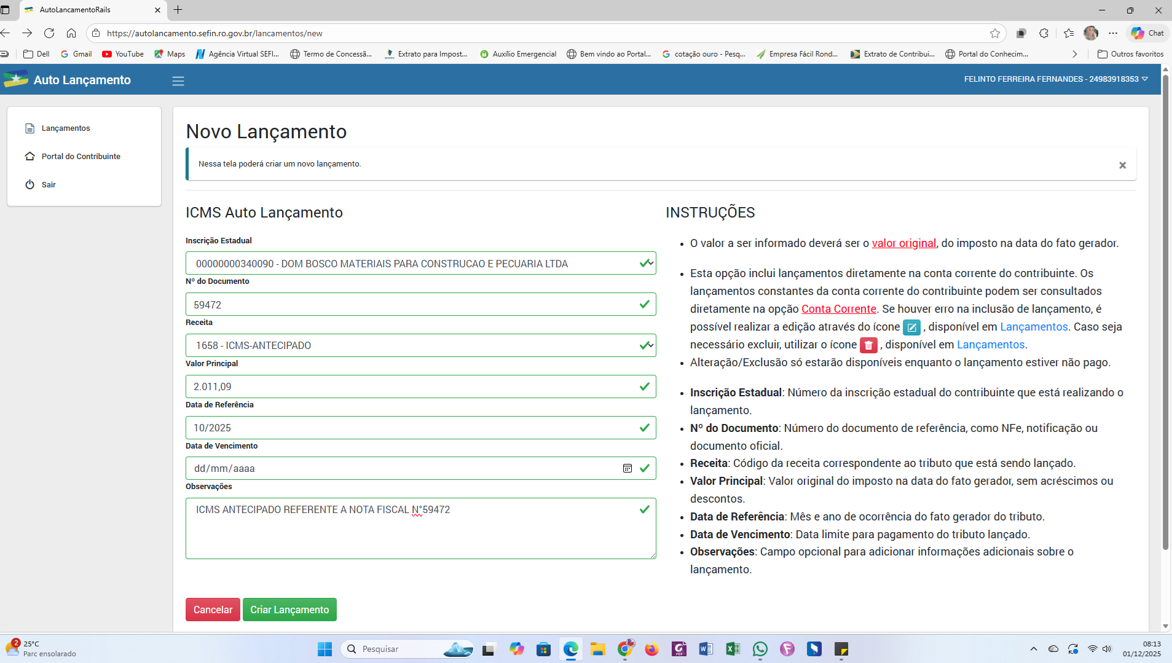This screenshot has width=1172, height=663.
Task: Open the calendar picker in Data de Vencimento
Action: coord(627,468)
